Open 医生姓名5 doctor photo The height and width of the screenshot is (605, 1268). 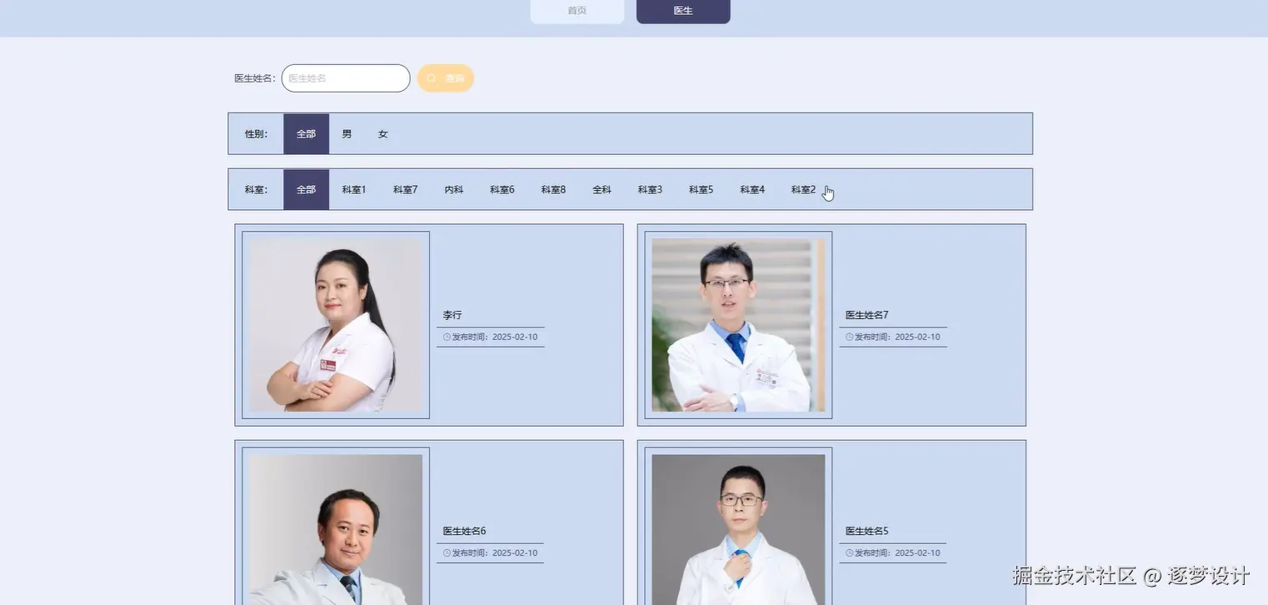(738, 529)
